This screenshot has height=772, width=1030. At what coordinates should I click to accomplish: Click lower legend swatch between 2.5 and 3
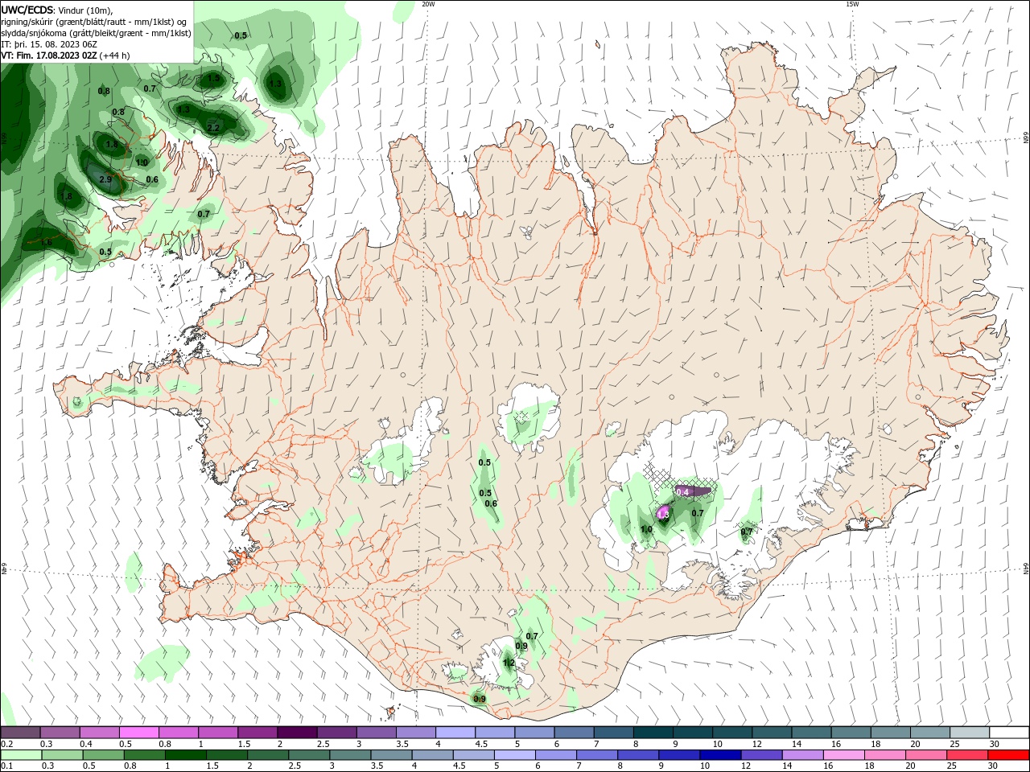point(308,755)
